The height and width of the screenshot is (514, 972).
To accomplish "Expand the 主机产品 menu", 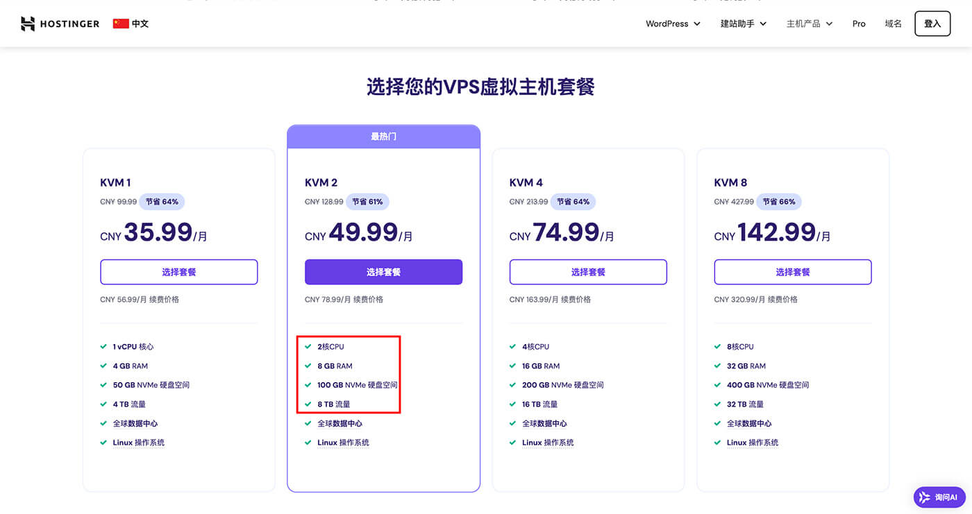I will click(810, 24).
